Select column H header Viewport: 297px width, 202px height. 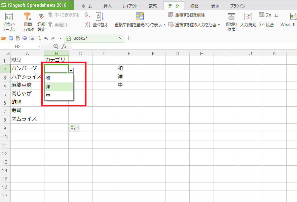pyautogui.click(x=202, y=54)
